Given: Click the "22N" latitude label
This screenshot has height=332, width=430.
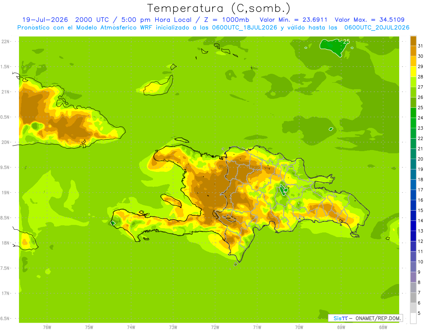Looking at the screenshot, I should point(6,41).
